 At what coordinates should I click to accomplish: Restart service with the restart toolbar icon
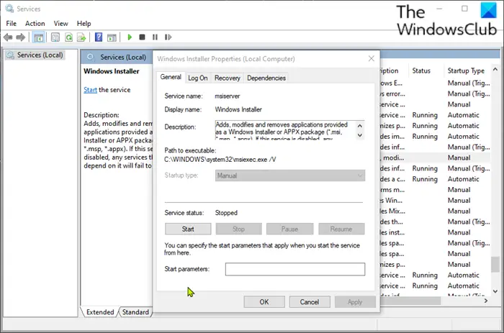point(168,37)
